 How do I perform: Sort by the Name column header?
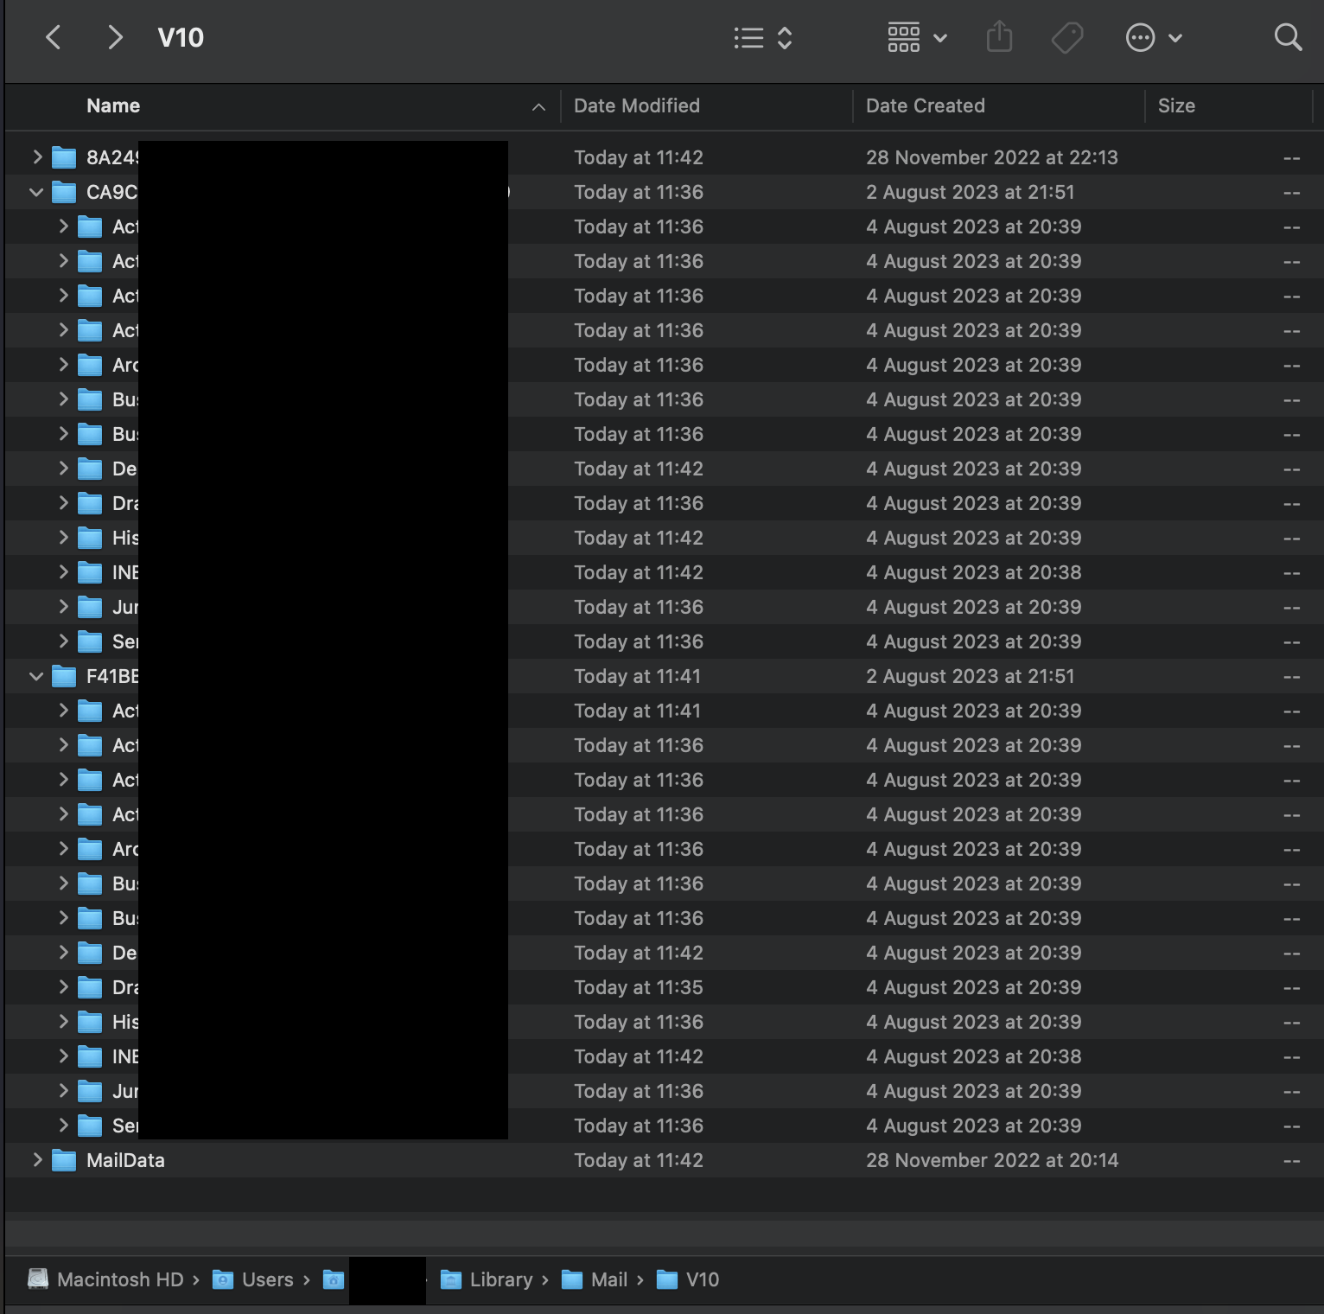113,105
